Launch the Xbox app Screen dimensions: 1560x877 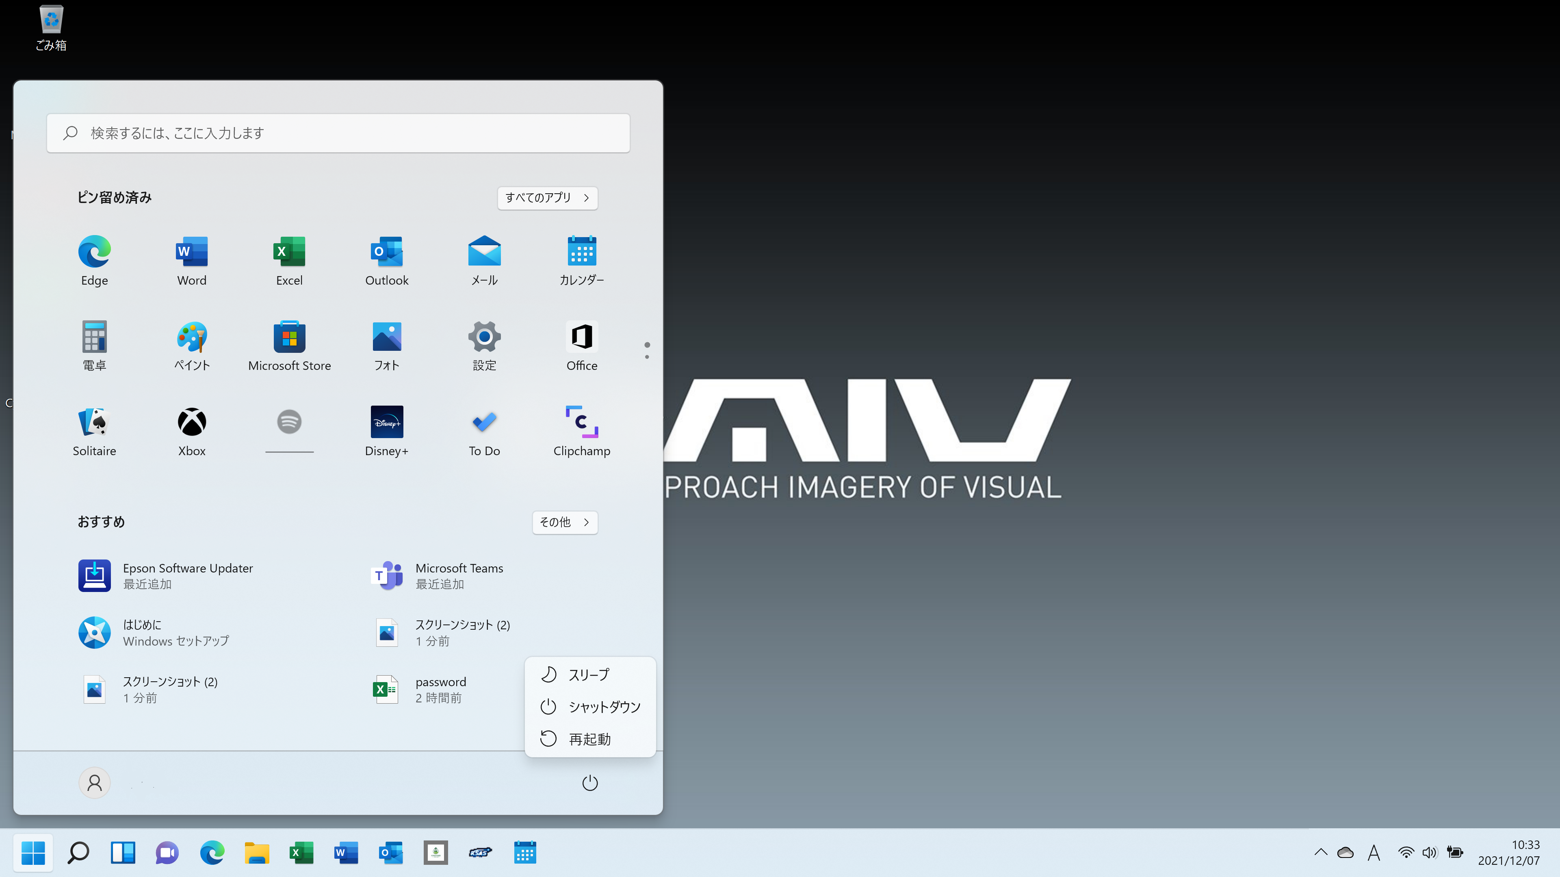[192, 430]
